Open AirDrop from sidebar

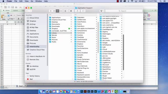(x=33, y=24)
